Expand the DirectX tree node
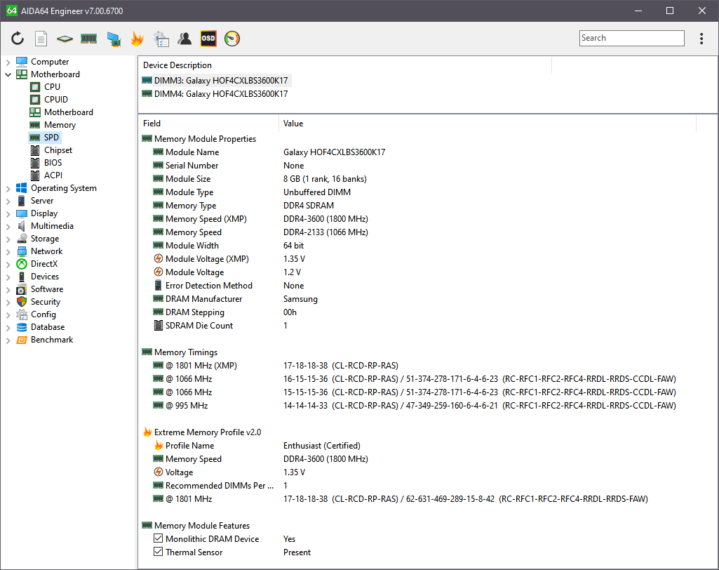The width and height of the screenshot is (719, 570). 8,264
